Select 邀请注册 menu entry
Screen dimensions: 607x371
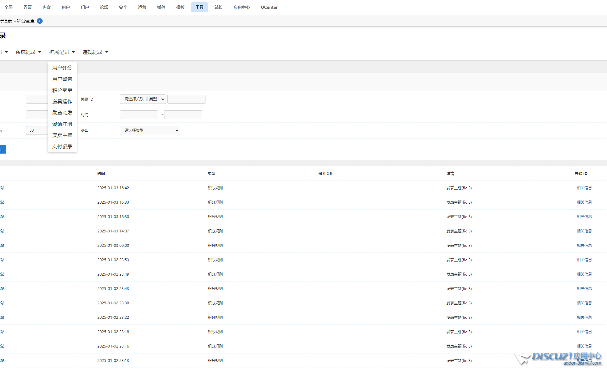[x=62, y=124]
